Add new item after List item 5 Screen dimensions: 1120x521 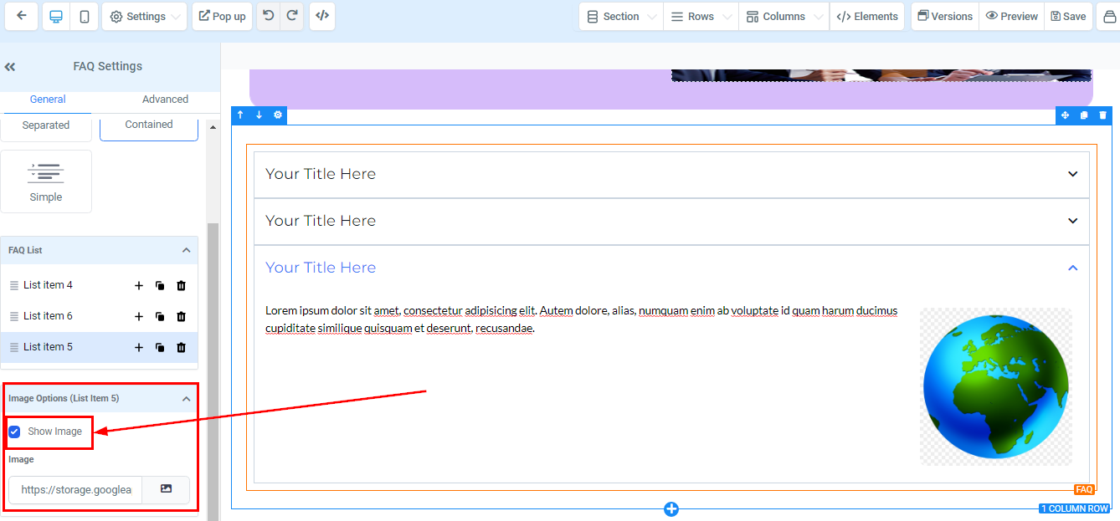[x=139, y=348]
